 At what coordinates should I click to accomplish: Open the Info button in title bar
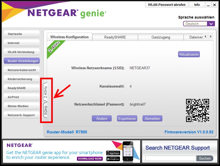click(197, 5)
